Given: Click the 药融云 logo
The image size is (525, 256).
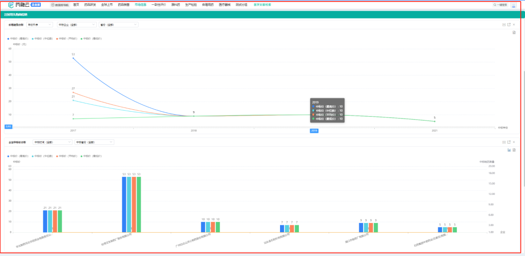Looking at the screenshot, I should coord(24,5).
